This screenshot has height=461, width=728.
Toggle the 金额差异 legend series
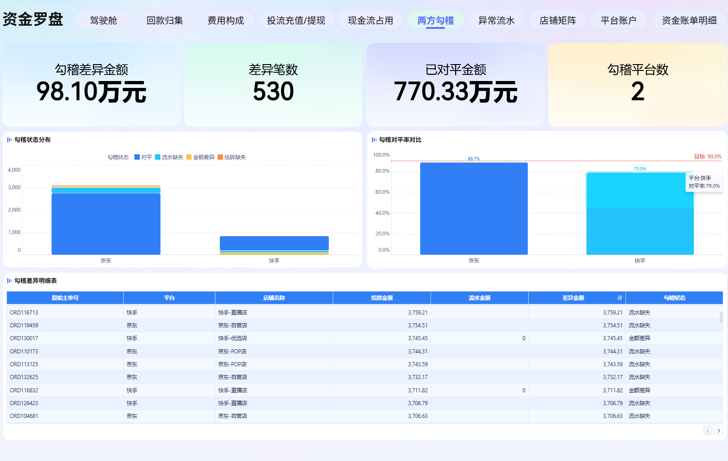point(201,157)
